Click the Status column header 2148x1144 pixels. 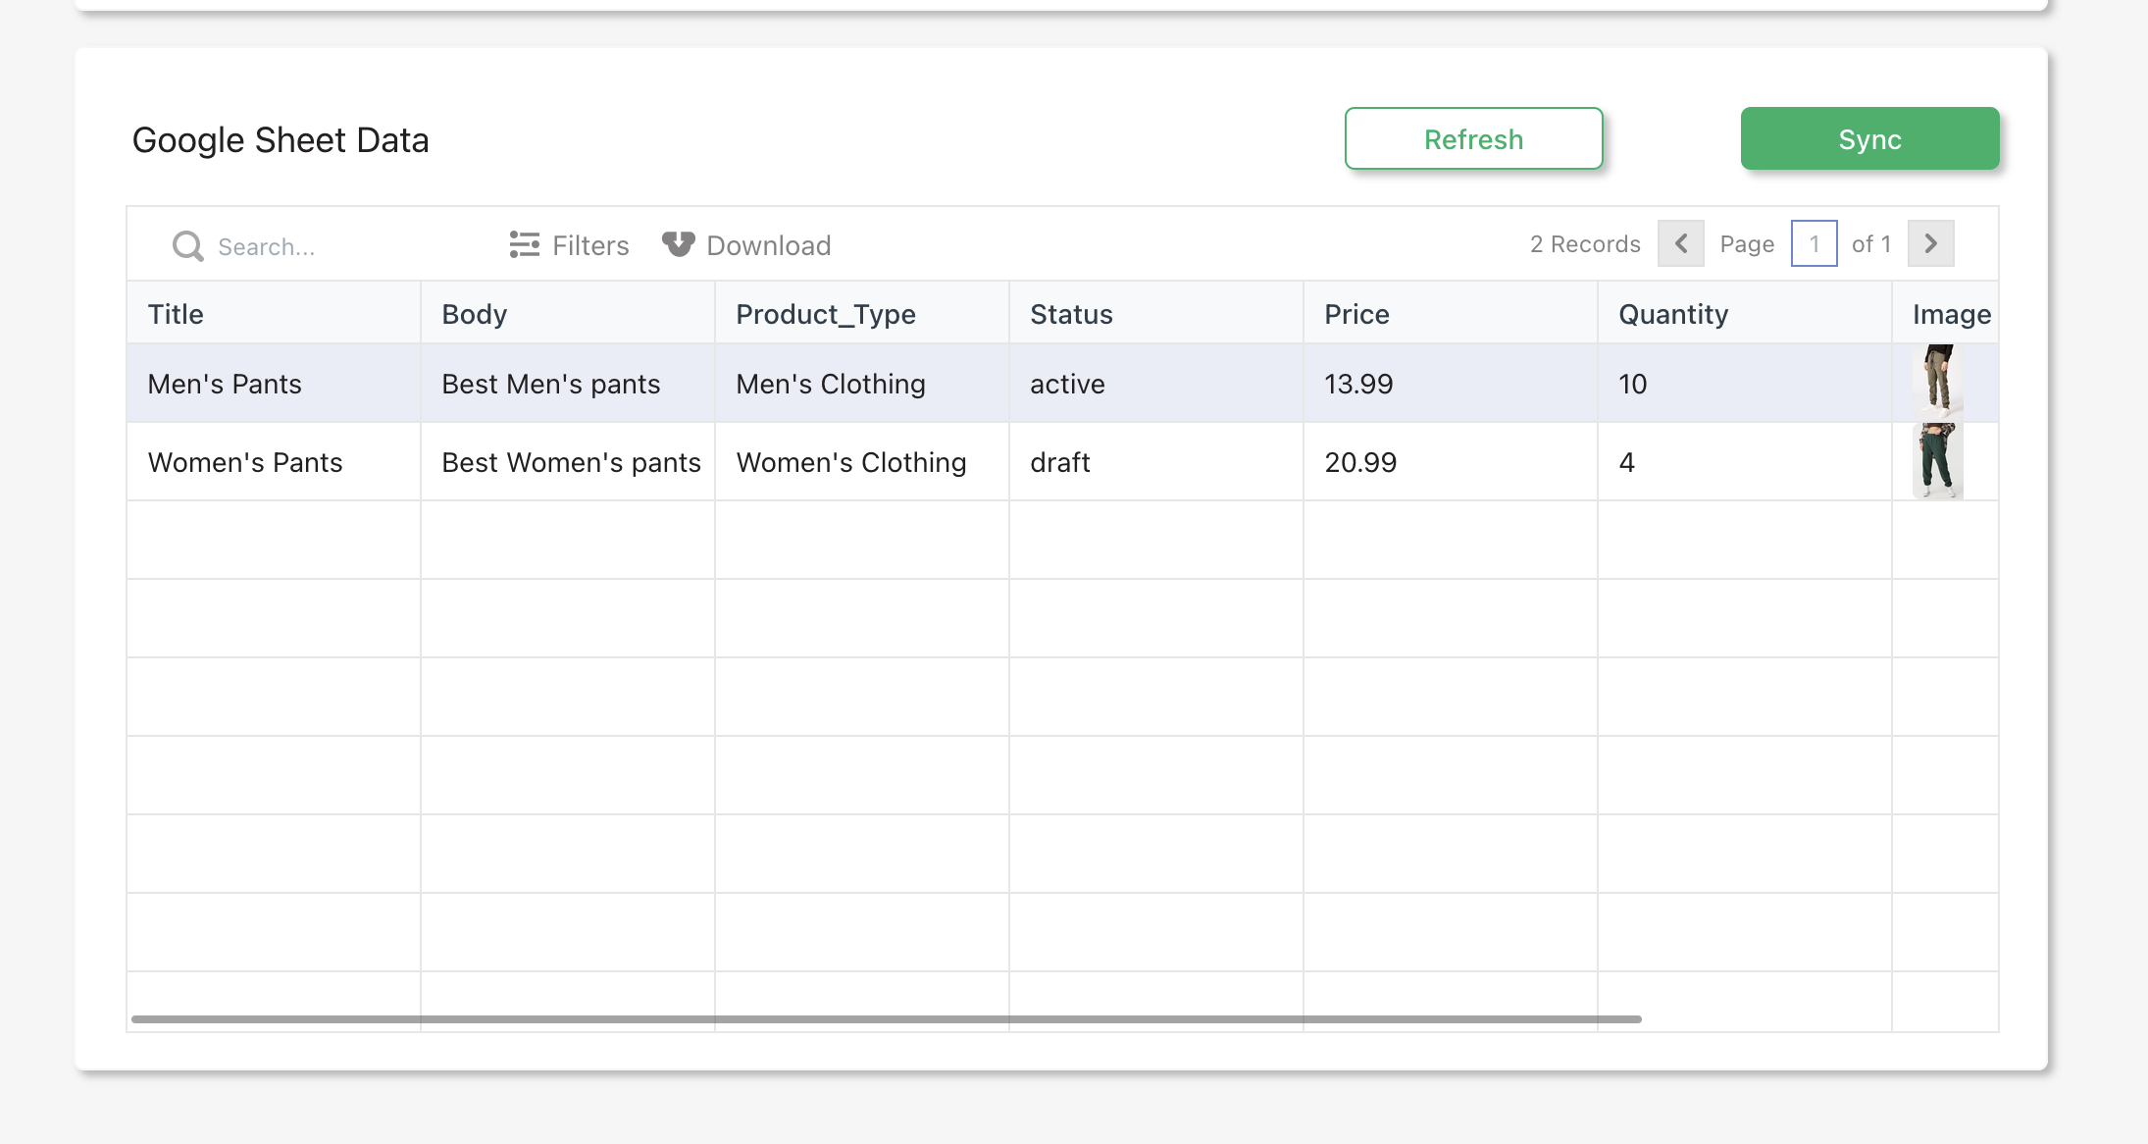1071,314
